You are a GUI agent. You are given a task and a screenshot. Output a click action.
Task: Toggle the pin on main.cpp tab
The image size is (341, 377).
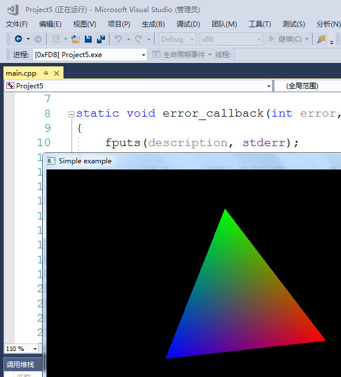(46, 73)
